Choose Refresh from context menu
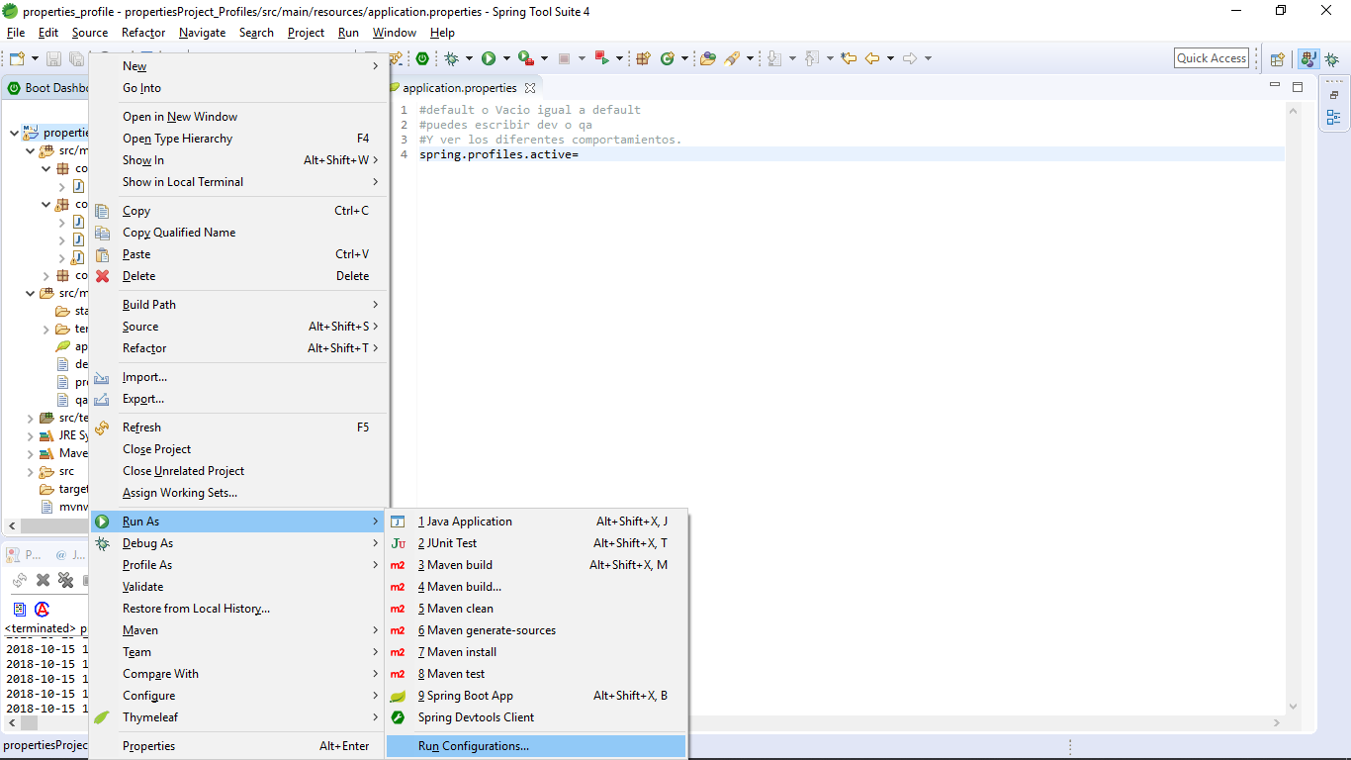 237,427
